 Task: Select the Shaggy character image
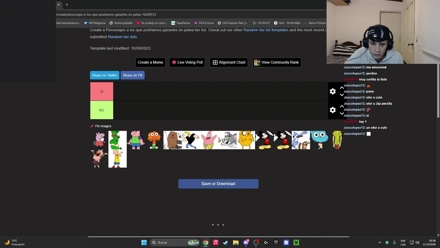(x=337, y=140)
